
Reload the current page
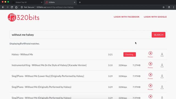click(x=12, y=7)
